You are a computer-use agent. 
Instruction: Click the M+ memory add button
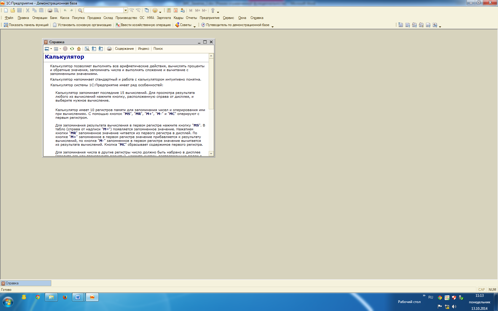pyautogui.click(x=197, y=10)
